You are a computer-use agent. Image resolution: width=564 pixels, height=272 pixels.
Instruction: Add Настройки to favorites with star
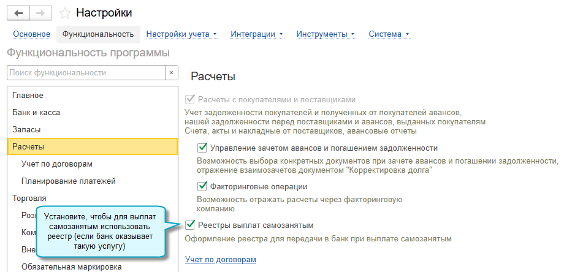tap(65, 13)
